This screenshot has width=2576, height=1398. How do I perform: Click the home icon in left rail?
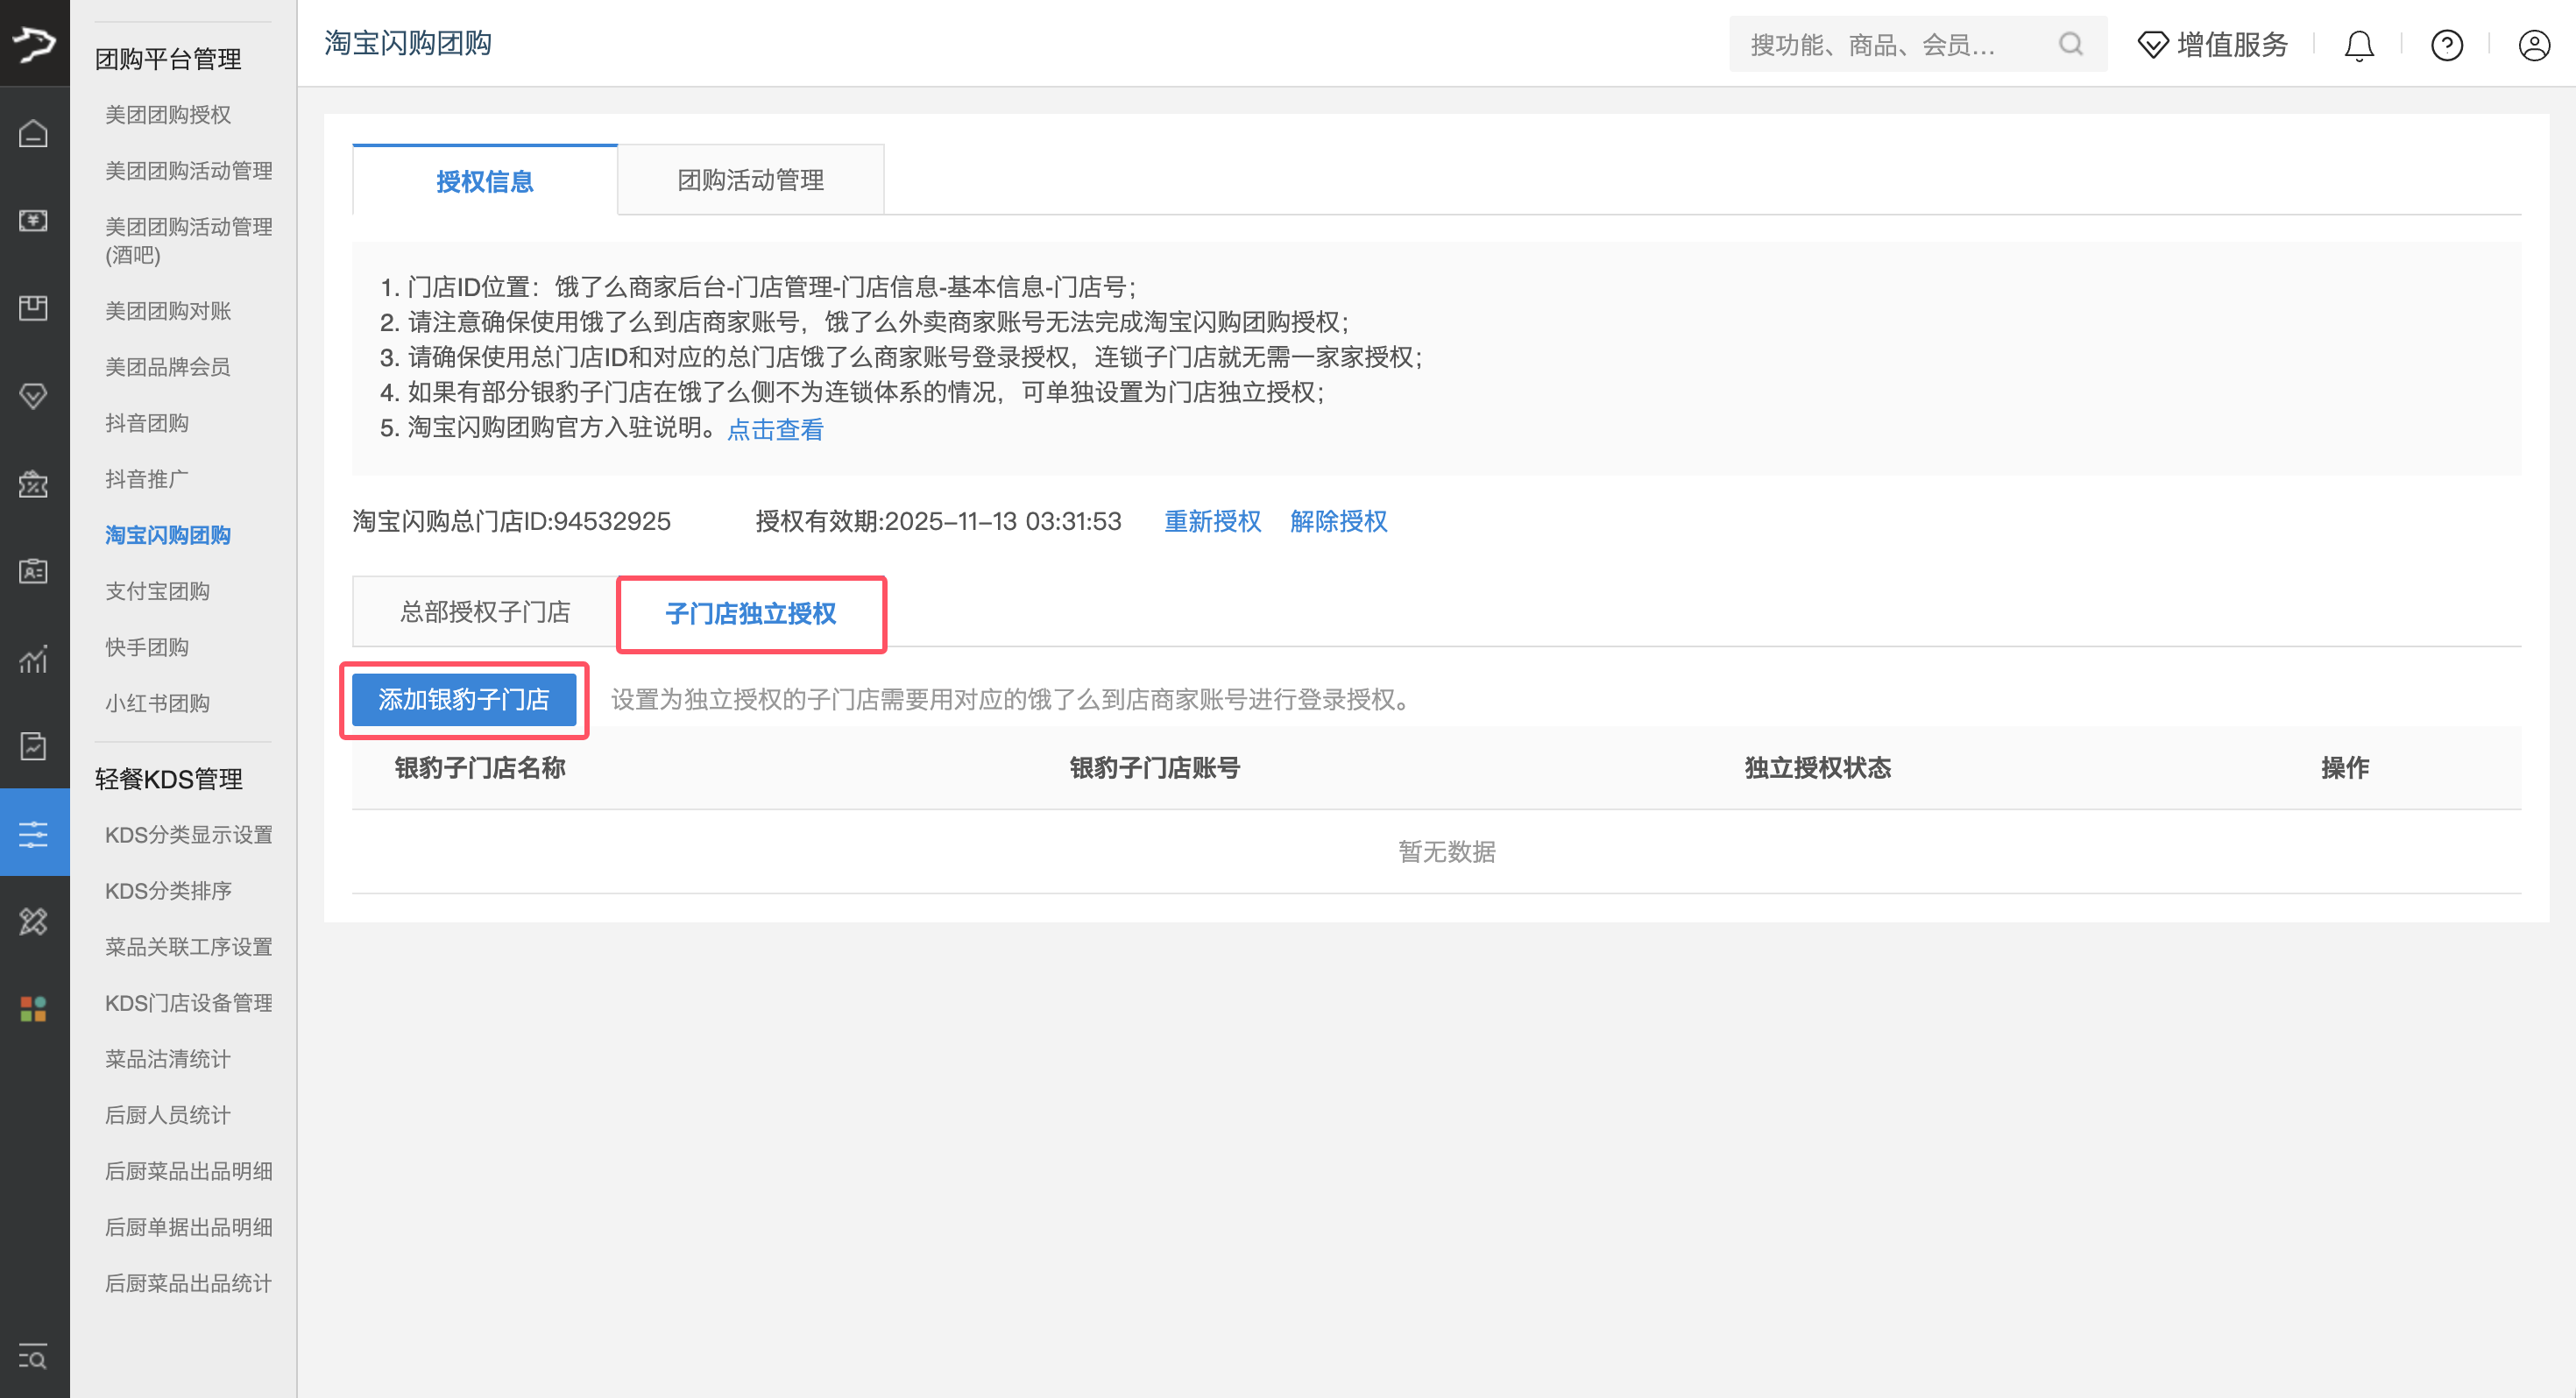point(33,133)
